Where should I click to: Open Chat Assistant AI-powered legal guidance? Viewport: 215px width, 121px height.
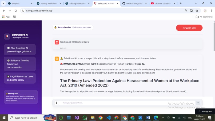20,50
